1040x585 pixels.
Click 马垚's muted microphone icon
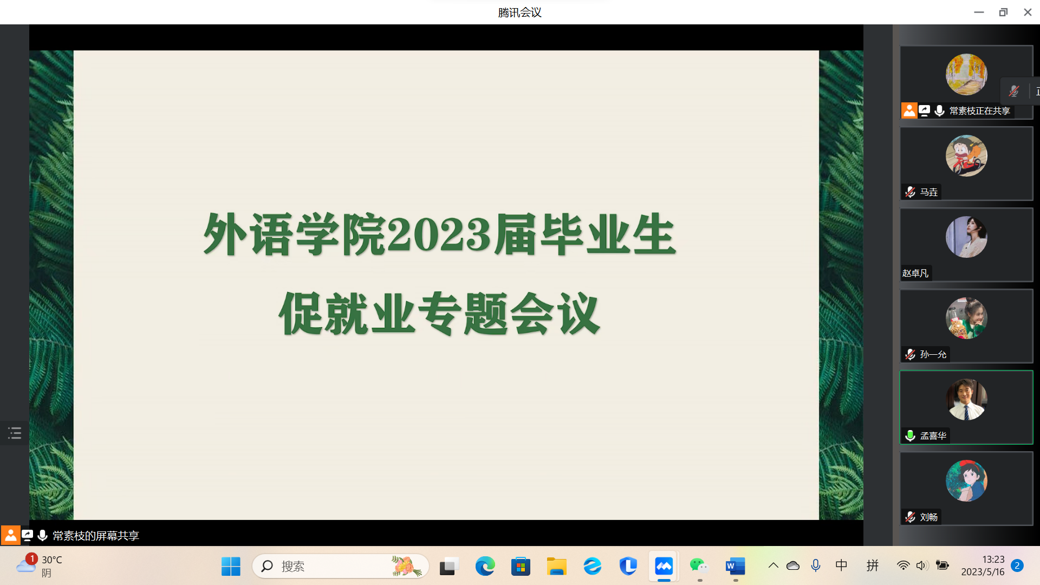911,192
